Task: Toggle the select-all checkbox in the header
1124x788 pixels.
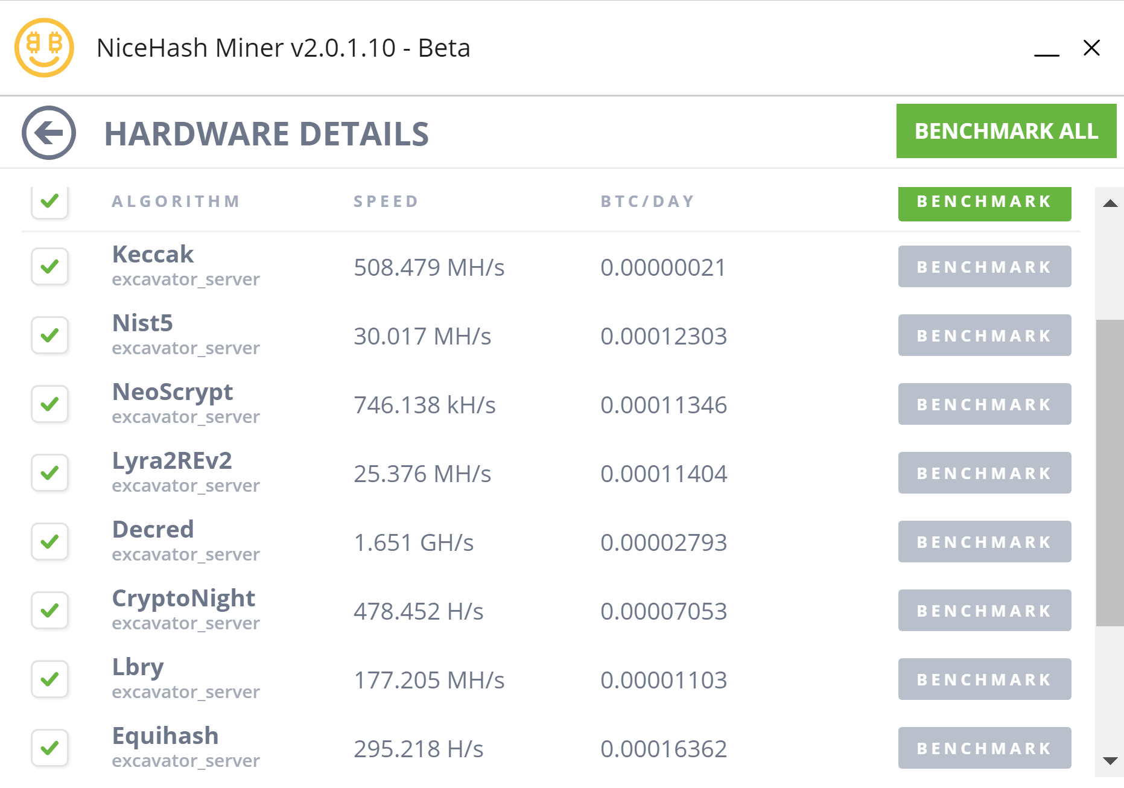Action: coord(50,203)
